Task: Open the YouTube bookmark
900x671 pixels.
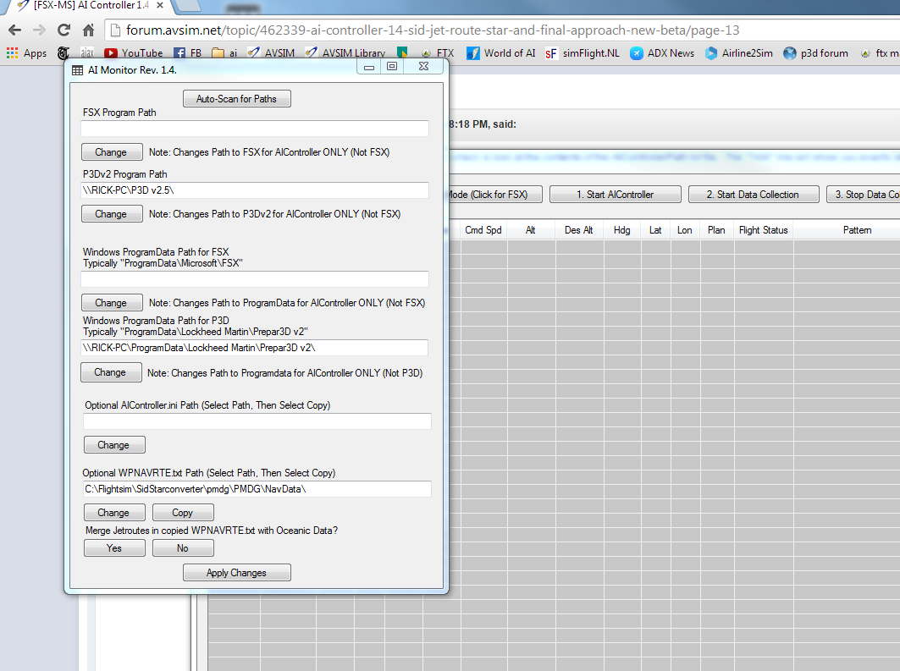Action: pos(134,53)
